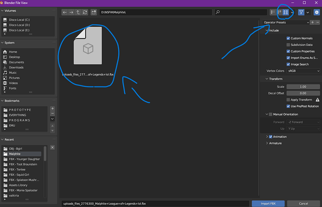Move bookmark down arrow
Image resolution: width=322 pixels, height=207 pixels.
52,131
